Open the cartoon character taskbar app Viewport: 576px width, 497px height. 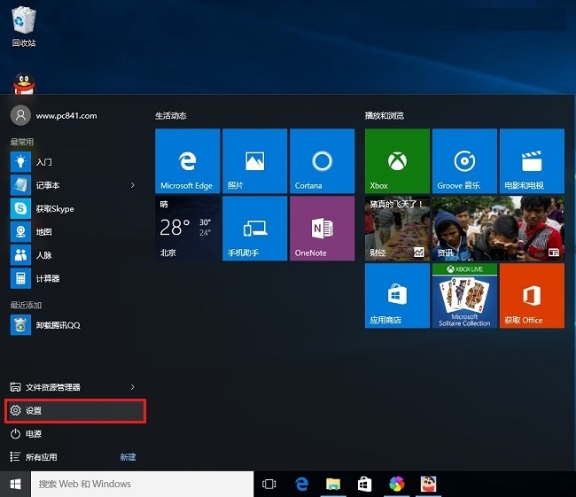[x=428, y=484]
